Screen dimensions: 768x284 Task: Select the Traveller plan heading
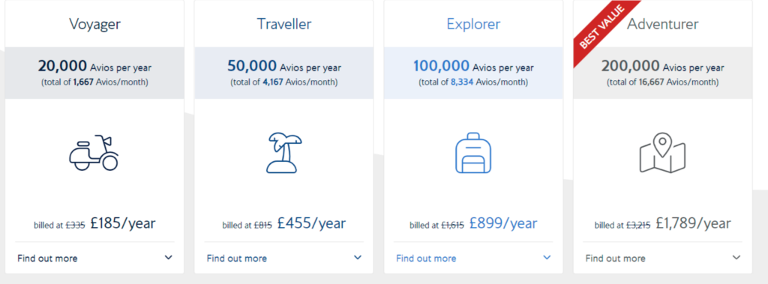[x=284, y=24]
